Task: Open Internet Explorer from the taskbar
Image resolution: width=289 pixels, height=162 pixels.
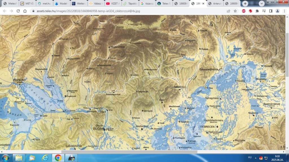Action: [x=45, y=158]
